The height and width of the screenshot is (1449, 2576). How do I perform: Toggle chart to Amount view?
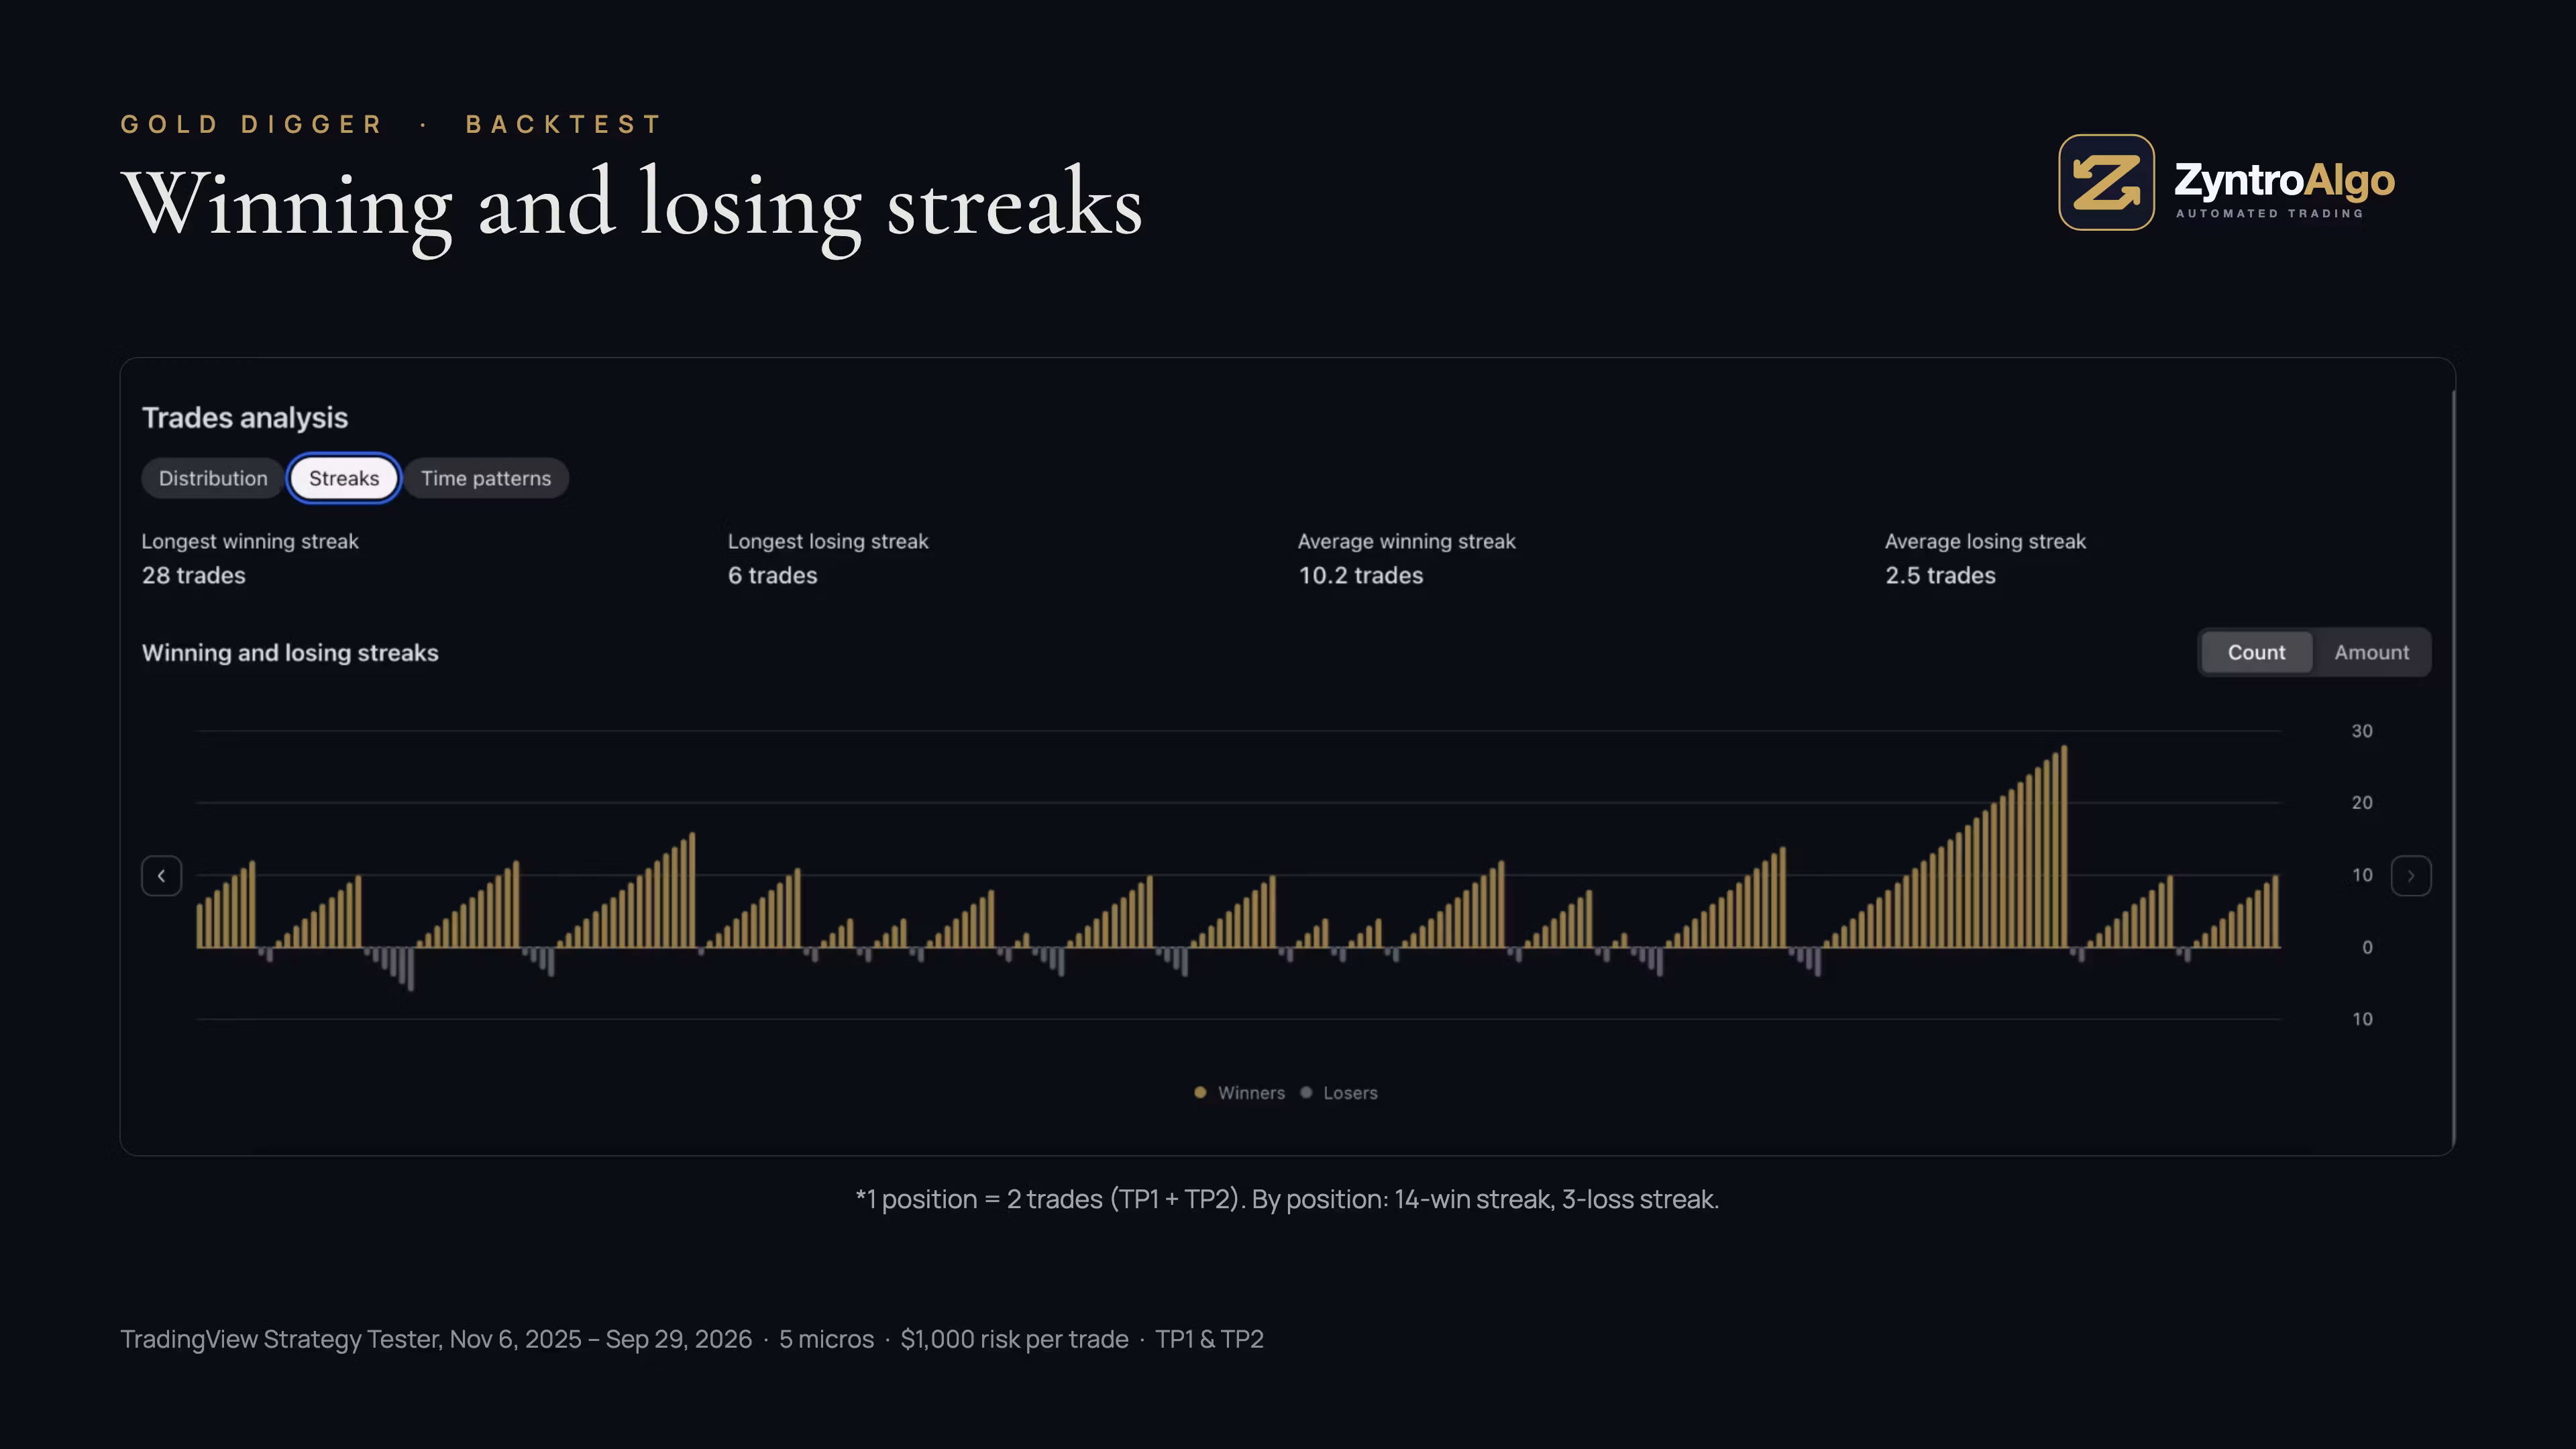2371,652
